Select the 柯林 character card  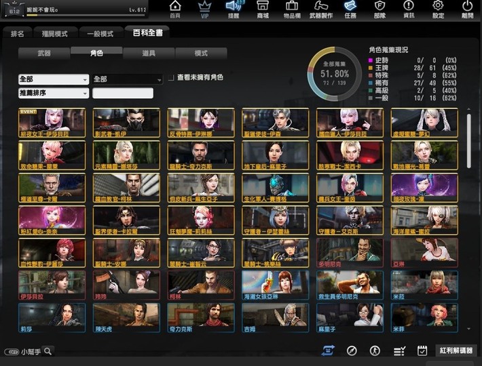tap(201, 285)
